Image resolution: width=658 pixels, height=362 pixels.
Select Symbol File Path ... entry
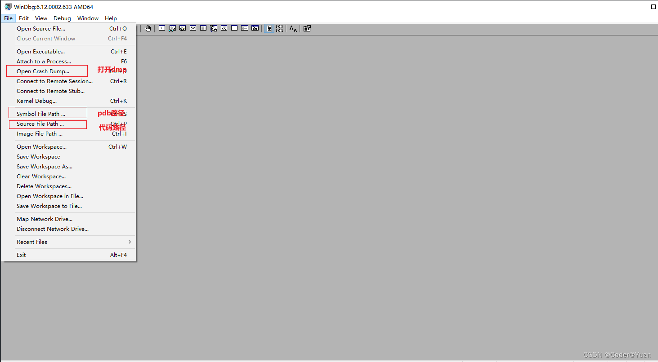(68, 114)
